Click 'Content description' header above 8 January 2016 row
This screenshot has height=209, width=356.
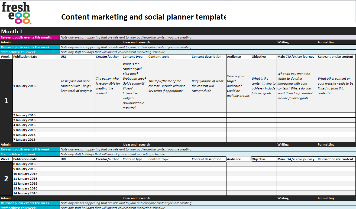(x=209, y=159)
